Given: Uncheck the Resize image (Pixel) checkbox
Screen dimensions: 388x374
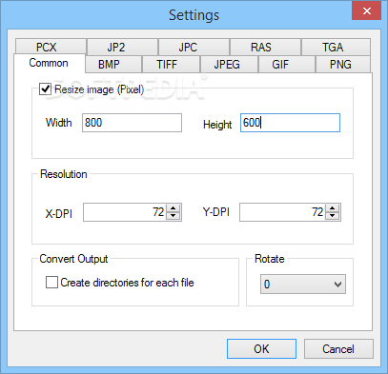Looking at the screenshot, I should point(45,89).
